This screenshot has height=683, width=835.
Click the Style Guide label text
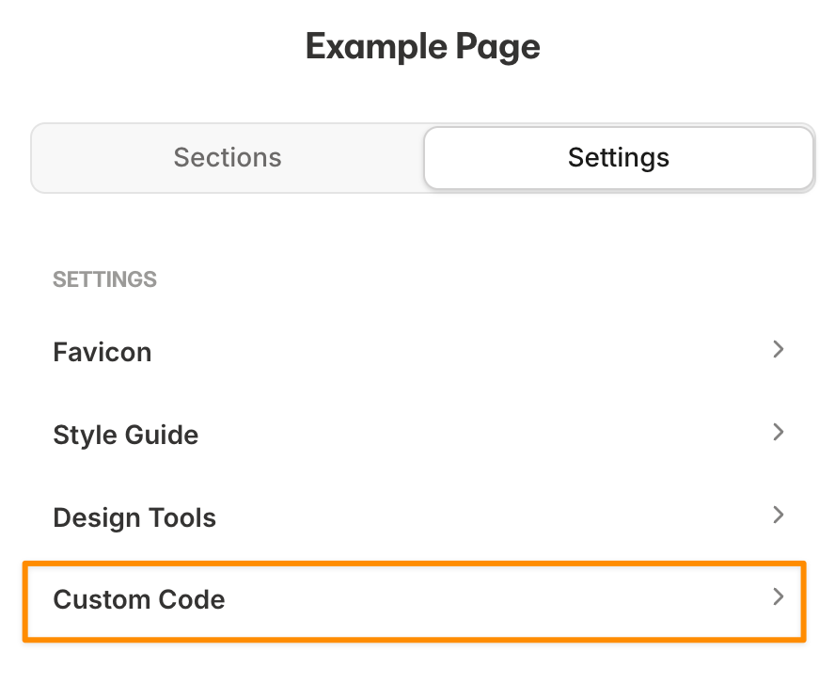click(126, 435)
